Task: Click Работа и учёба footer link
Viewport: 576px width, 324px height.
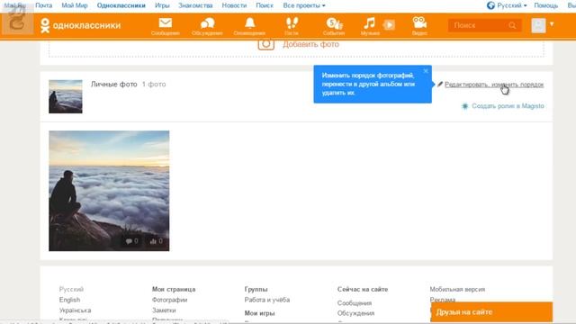Action: click(267, 300)
